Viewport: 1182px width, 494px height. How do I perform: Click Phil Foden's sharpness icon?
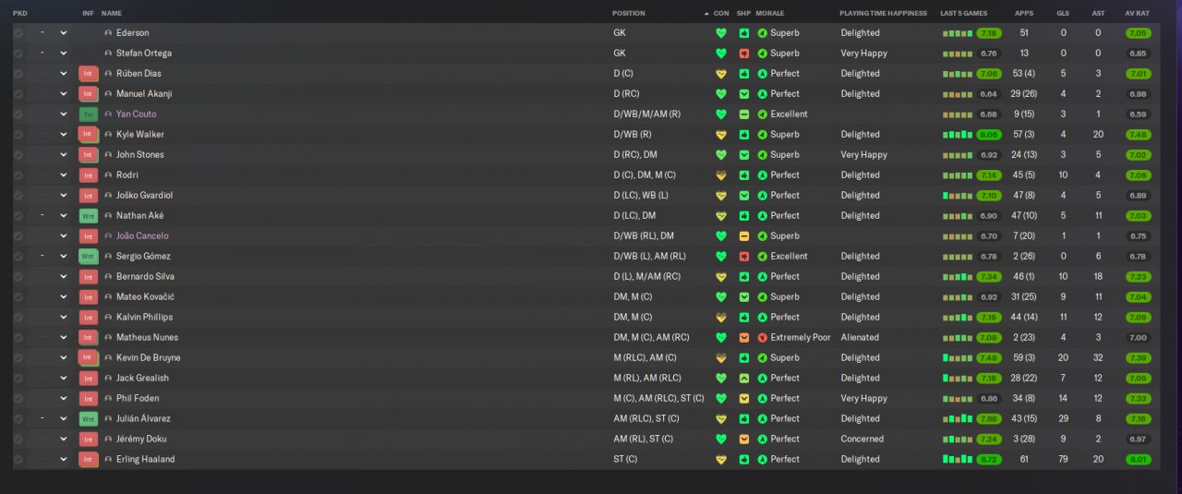[744, 399]
